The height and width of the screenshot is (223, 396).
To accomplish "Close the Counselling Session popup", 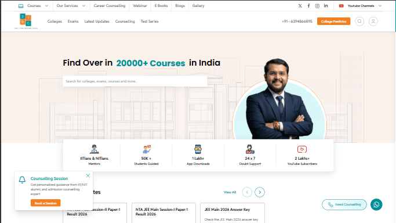I will [x=88, y=176].
